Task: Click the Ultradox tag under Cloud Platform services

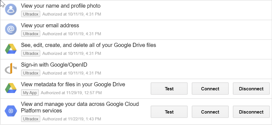Action: [31, 119]
